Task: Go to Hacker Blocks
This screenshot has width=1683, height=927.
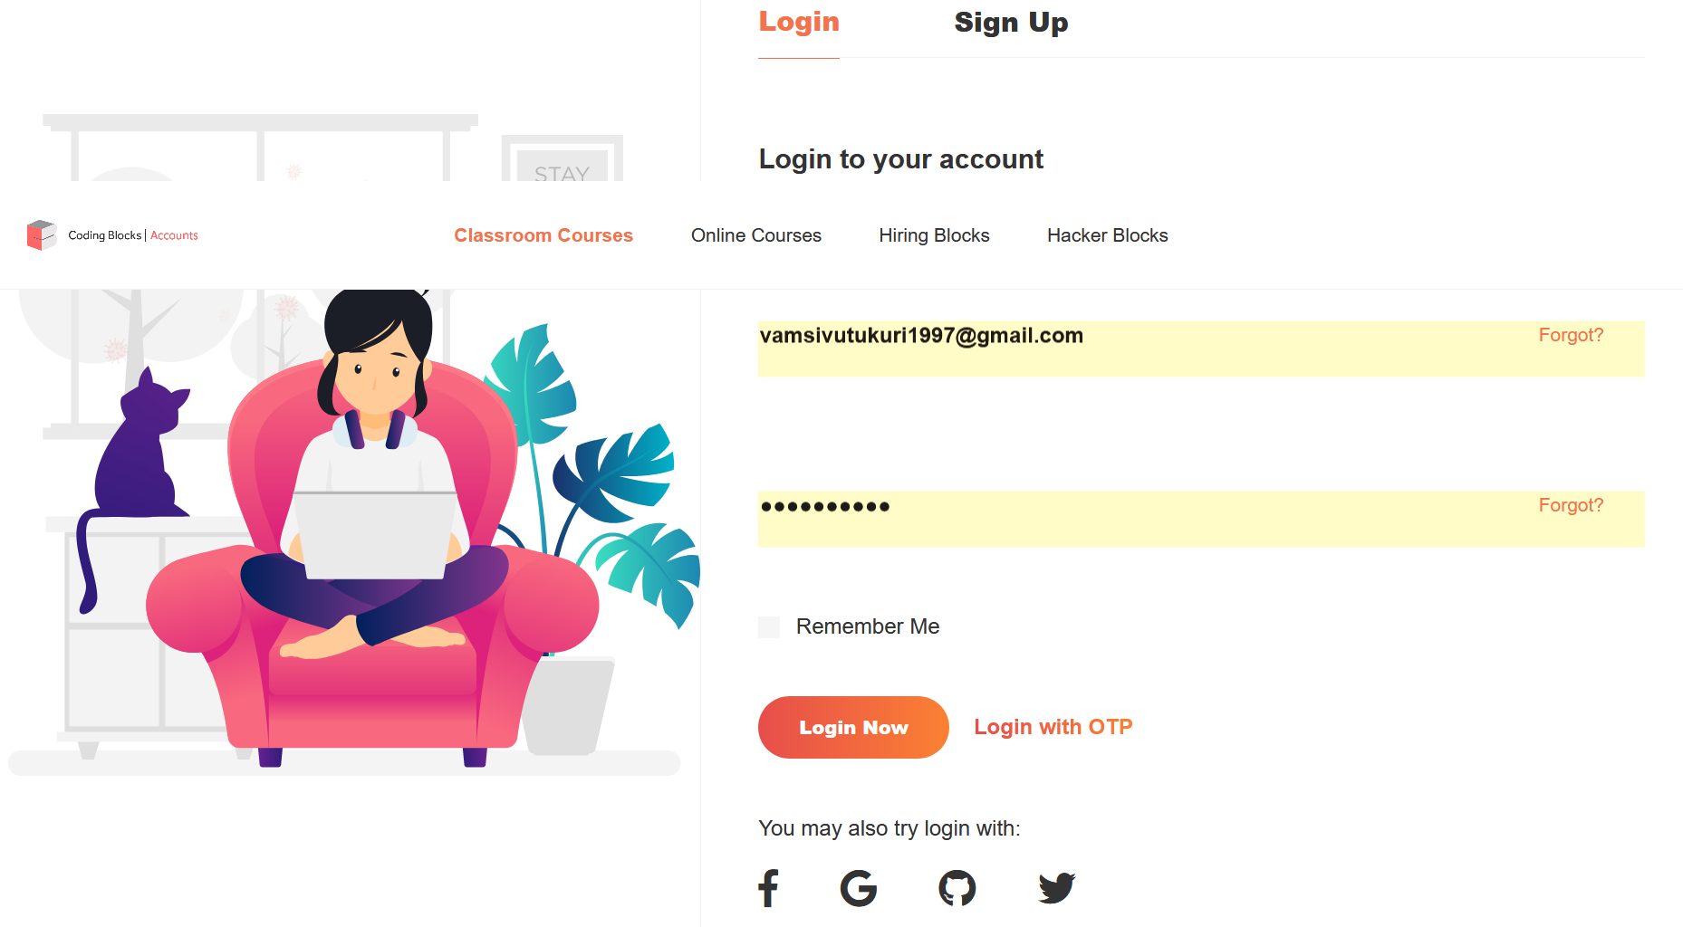Action: [1108, 235]
